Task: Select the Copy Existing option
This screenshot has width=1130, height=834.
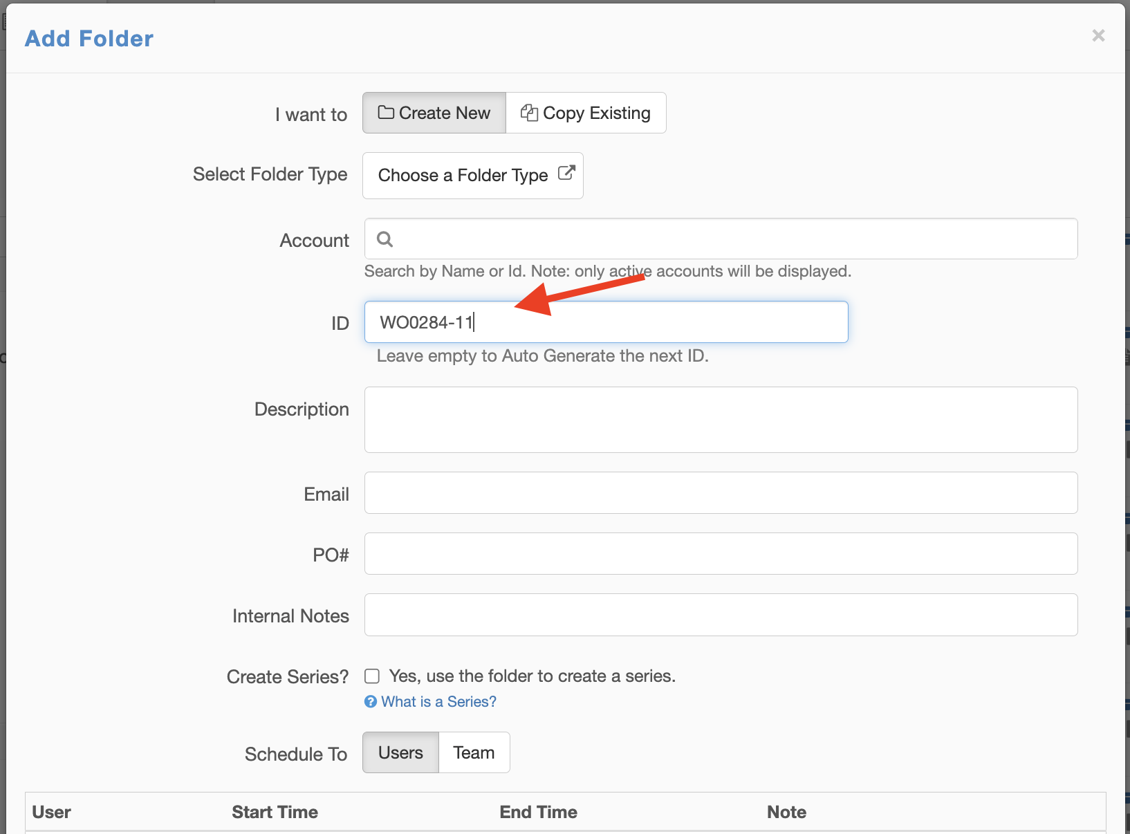Action: click(x=586, y=113)
